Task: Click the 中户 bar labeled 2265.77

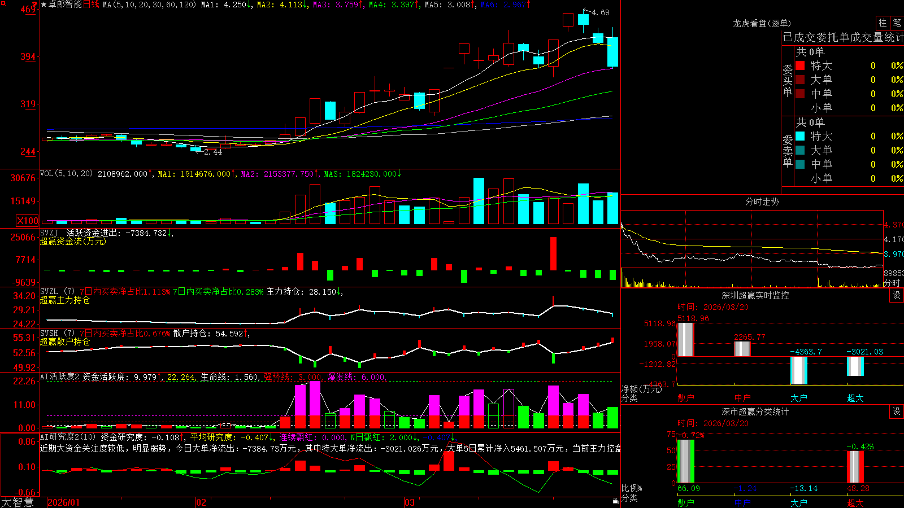Action: pyautogui.click(x=742, y=349)
